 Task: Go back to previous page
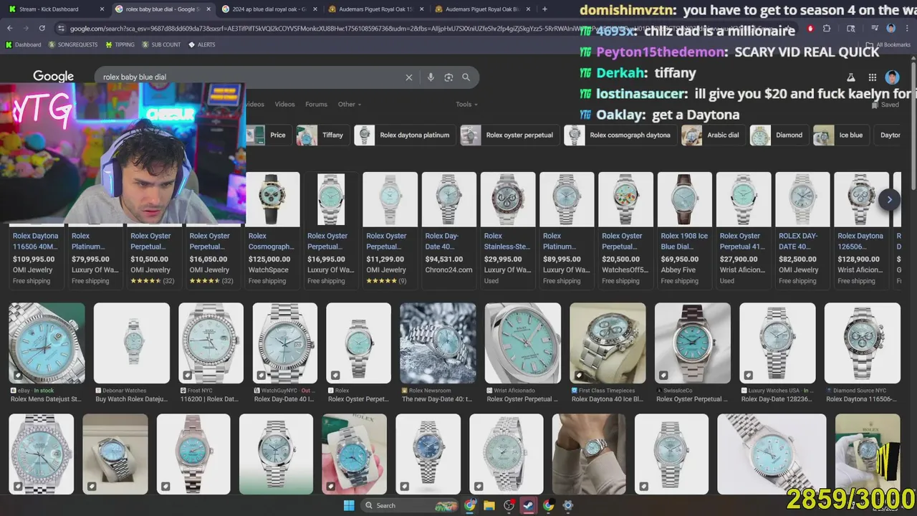point(10,28)
